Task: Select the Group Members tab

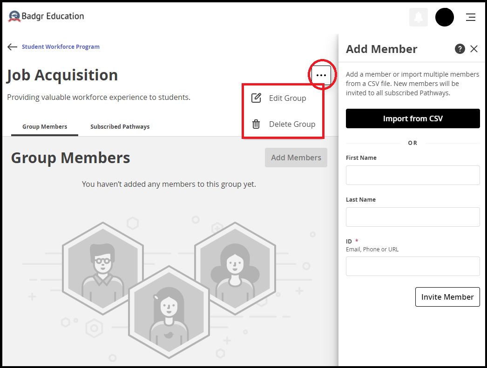Action: pyautogui.click(x=45, y=126)
